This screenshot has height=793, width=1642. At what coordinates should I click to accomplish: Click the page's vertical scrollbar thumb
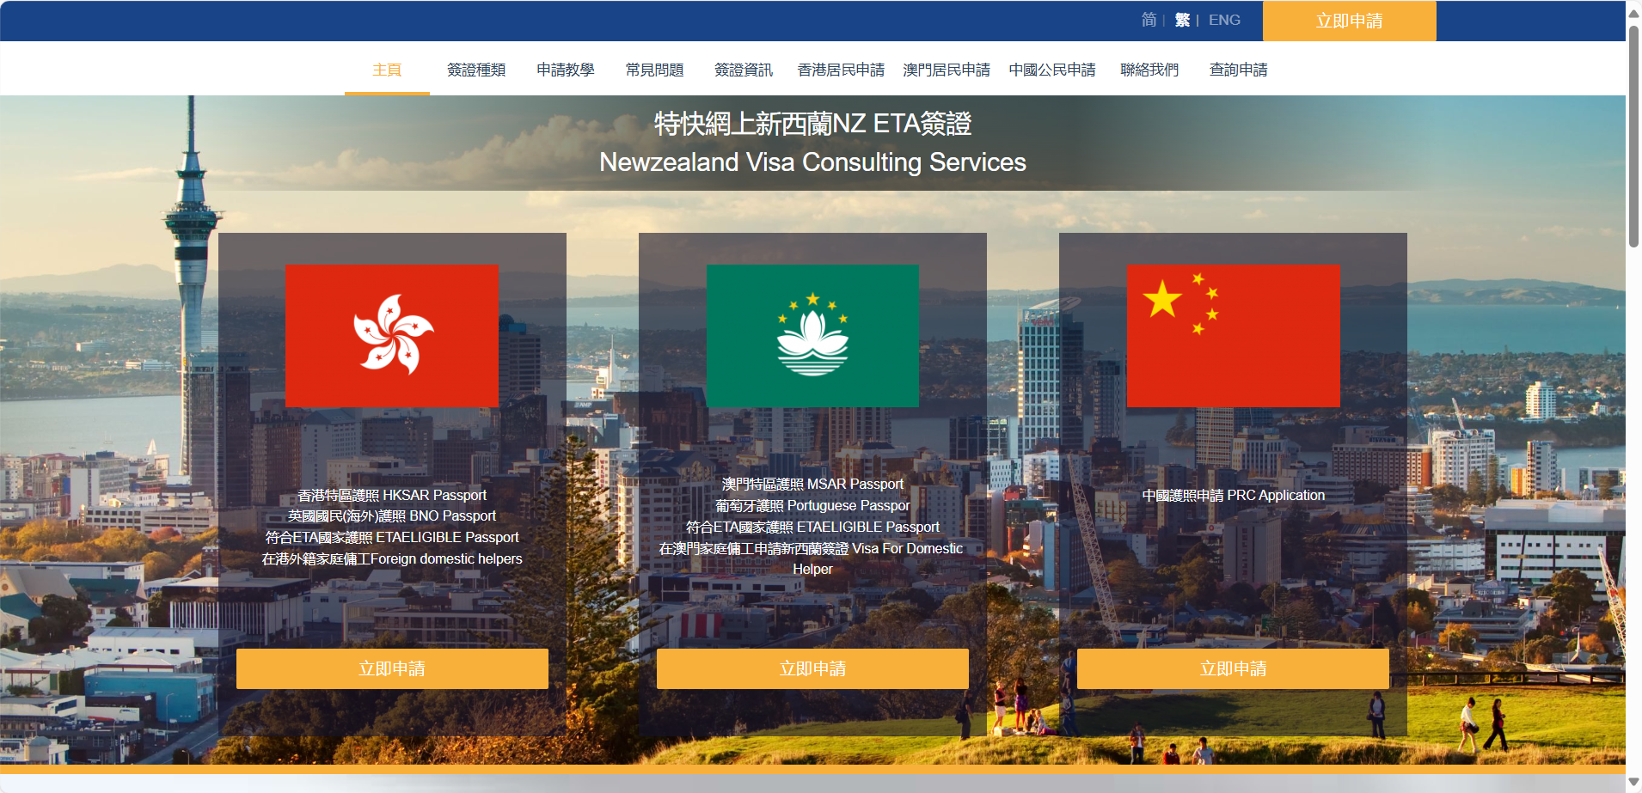(1633, 137)
